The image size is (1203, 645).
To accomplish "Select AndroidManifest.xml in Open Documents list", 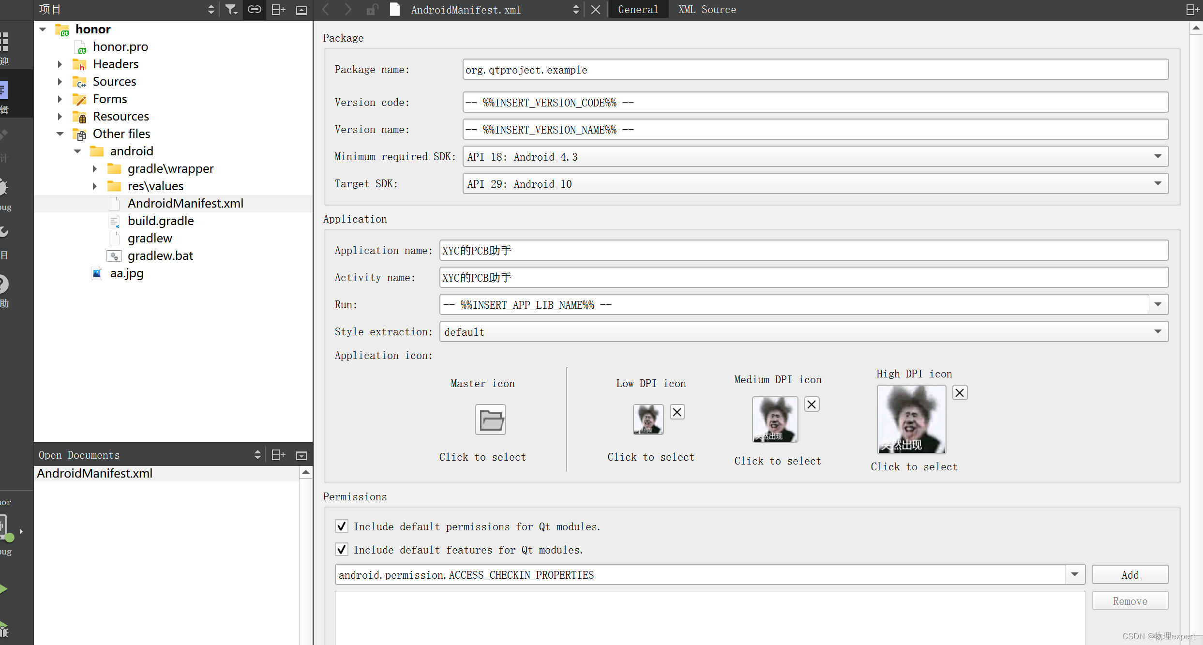I will 166,473.
